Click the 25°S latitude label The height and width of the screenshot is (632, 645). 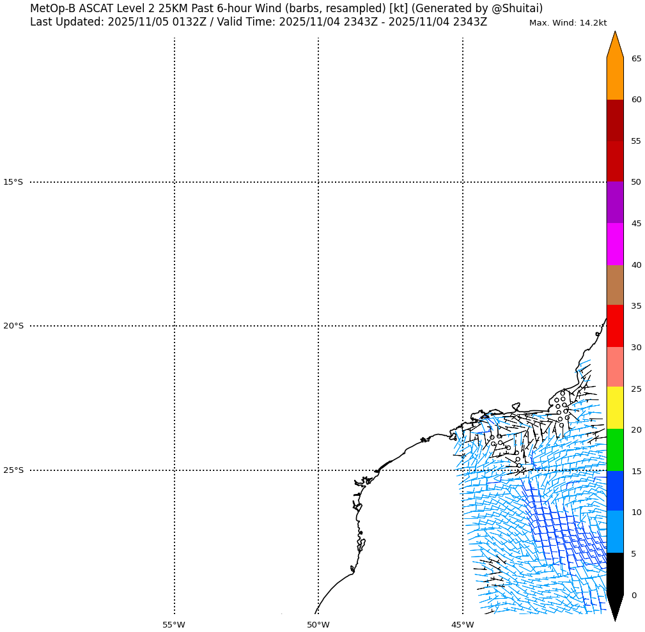(x=13, y=470)
